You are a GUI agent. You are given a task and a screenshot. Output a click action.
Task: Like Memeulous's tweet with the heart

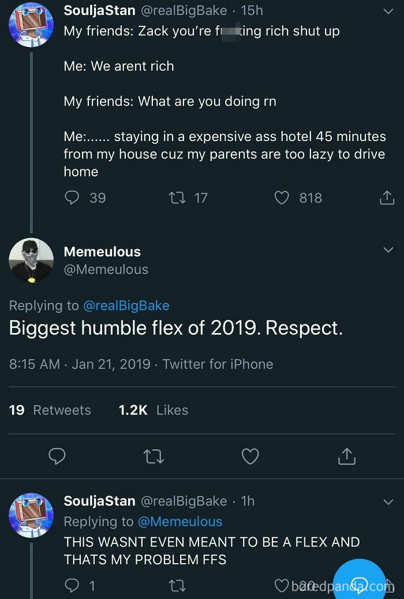[x=250, y=456]
